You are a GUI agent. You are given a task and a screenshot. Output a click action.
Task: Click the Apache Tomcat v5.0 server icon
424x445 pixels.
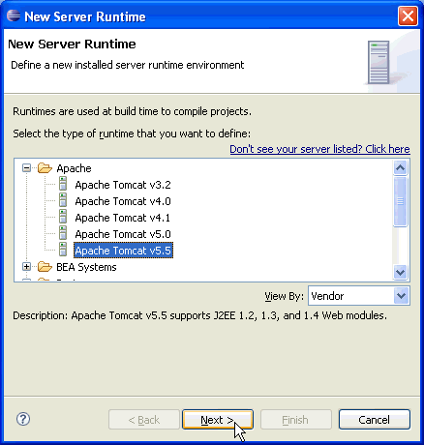(63, 233)
